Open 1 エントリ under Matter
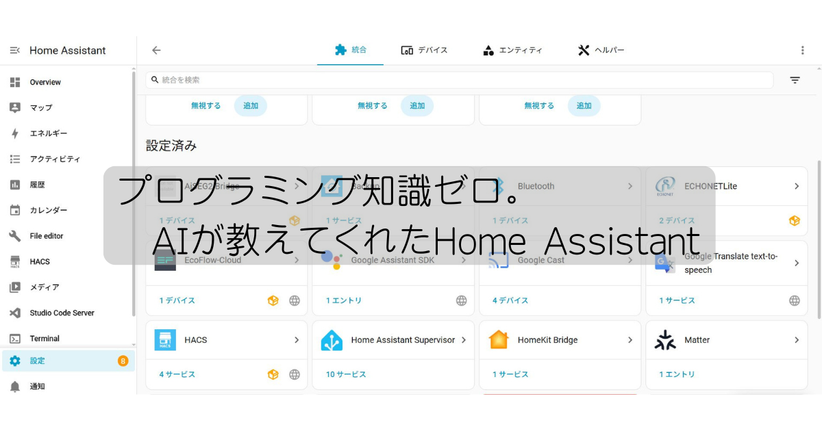The image size is (822, 431). 677,374
